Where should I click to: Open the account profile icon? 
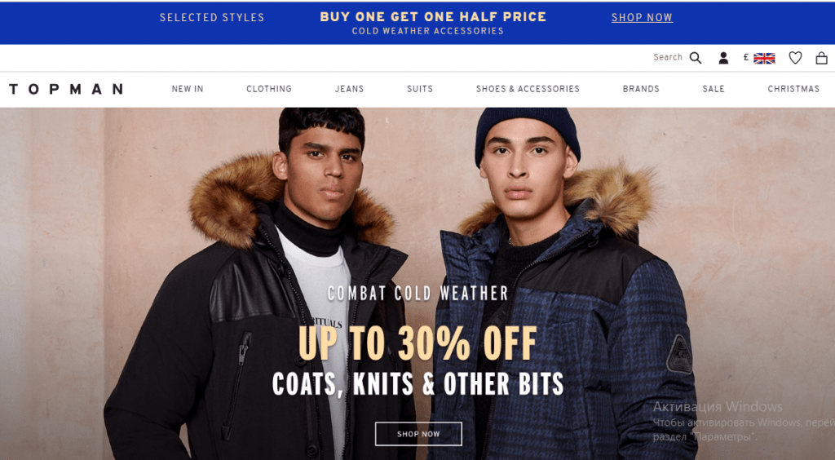(x=723, y=58)
